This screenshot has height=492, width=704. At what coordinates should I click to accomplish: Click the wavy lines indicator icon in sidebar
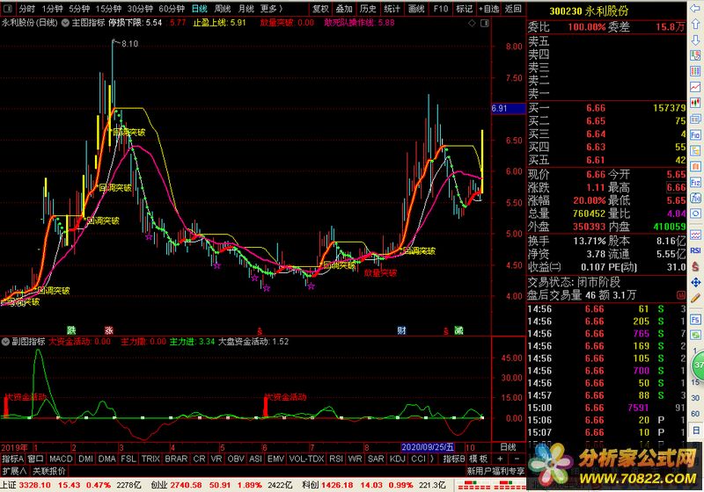click(x=695, y=235)
